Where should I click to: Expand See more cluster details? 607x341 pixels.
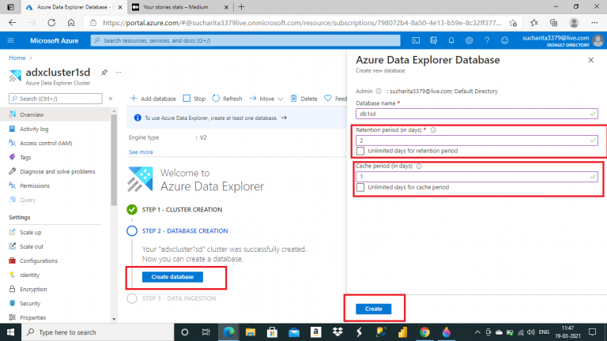[141, 152]
